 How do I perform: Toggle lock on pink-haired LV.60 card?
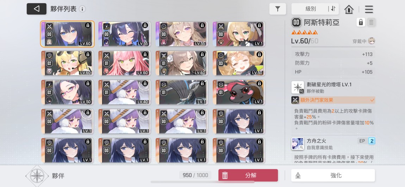coord(145,54)
